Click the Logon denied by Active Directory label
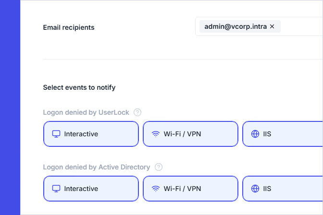 pyautogui.click(x=97, y=167)
